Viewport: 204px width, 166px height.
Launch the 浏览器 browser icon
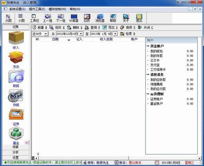(100, 18)
